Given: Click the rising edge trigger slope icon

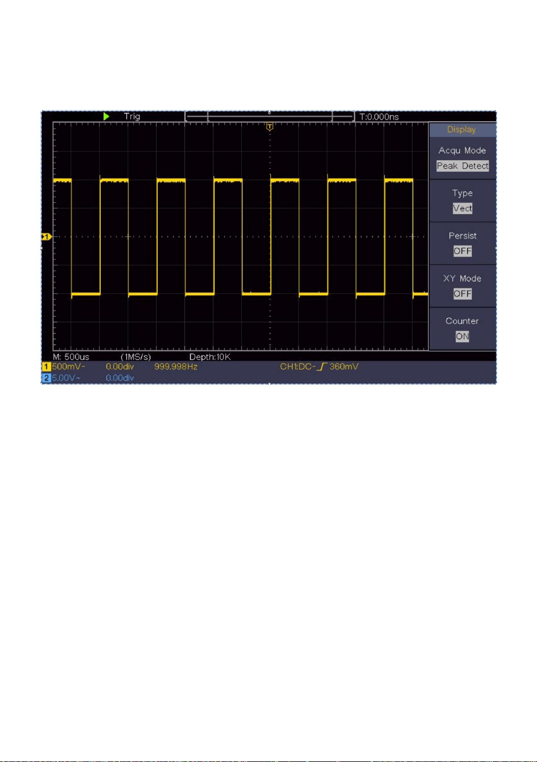Looking at the screenshot, I should (322, 367).
